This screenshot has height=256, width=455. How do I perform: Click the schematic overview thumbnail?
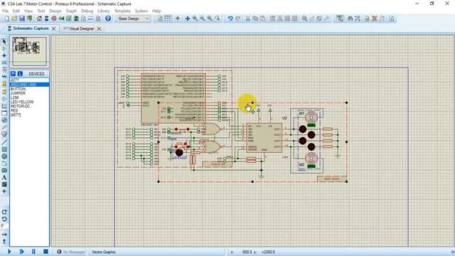29,51
